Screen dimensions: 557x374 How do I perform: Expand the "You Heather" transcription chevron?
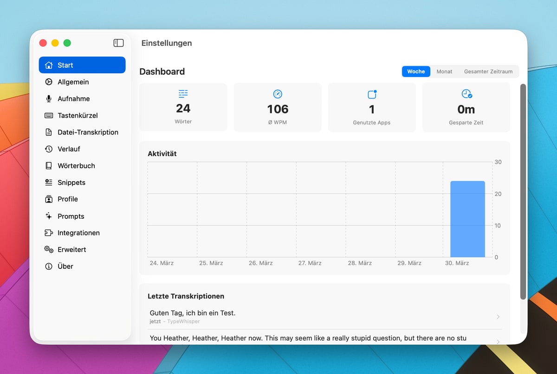(x=498, y=341)
